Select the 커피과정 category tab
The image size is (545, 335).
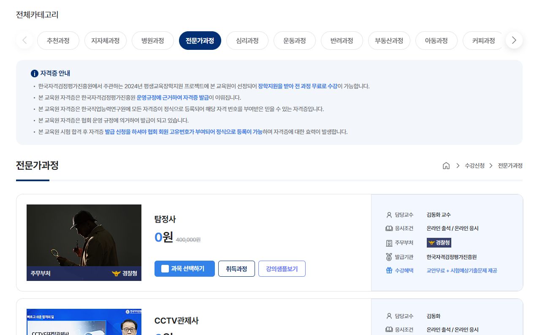(483, 41)
